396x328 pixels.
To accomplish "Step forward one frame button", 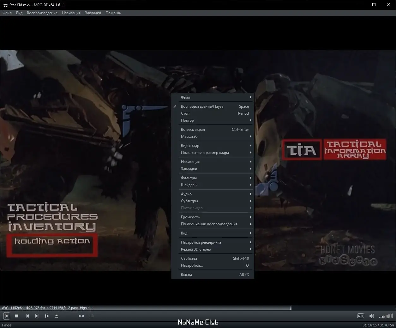I will (x=47, y=316).
